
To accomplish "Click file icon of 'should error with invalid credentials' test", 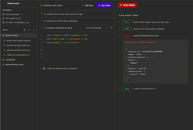I will 45,21.
